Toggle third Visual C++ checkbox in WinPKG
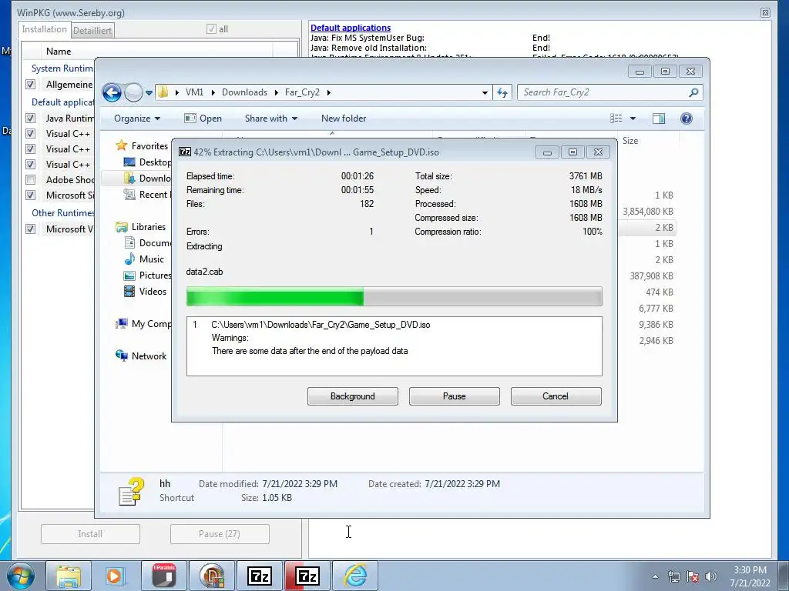Viewport: 789px width, 591px height. 30,165
